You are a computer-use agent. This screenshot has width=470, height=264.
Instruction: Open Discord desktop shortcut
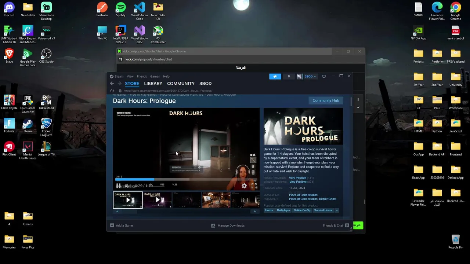(9, 10)
